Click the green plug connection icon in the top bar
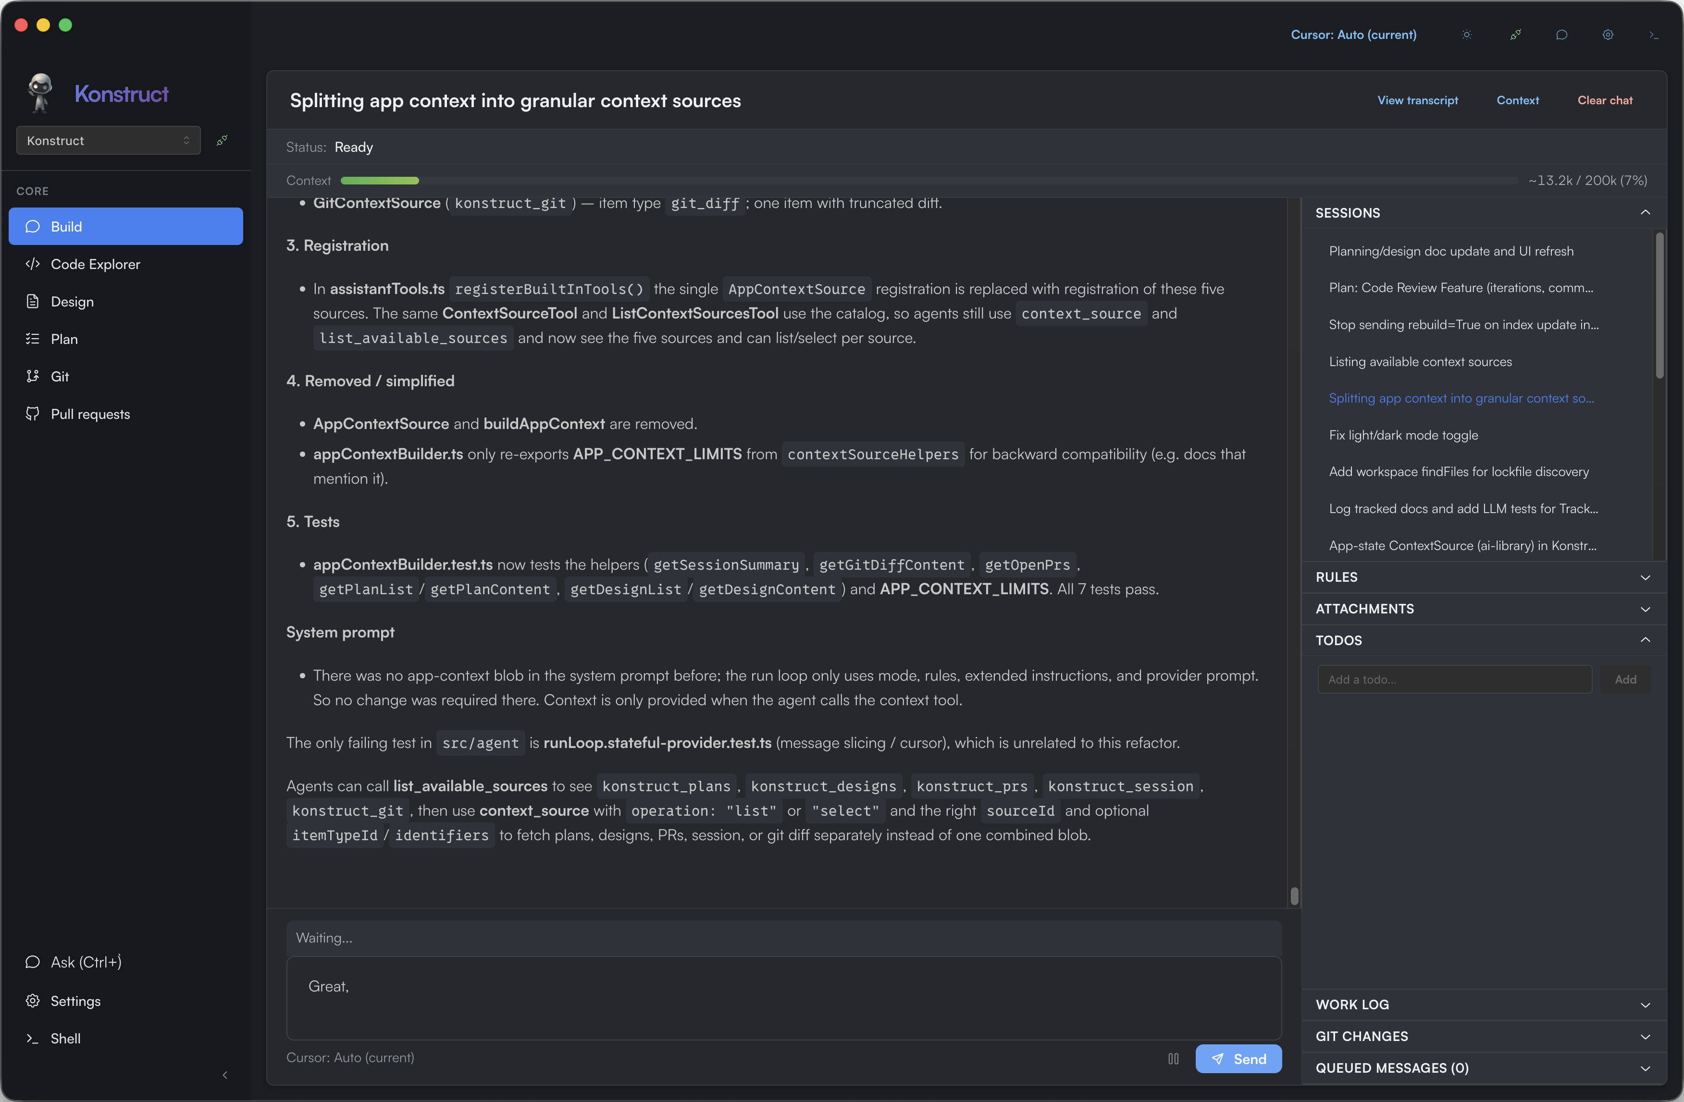1684x1102 pixels. tap(1515, 35)
